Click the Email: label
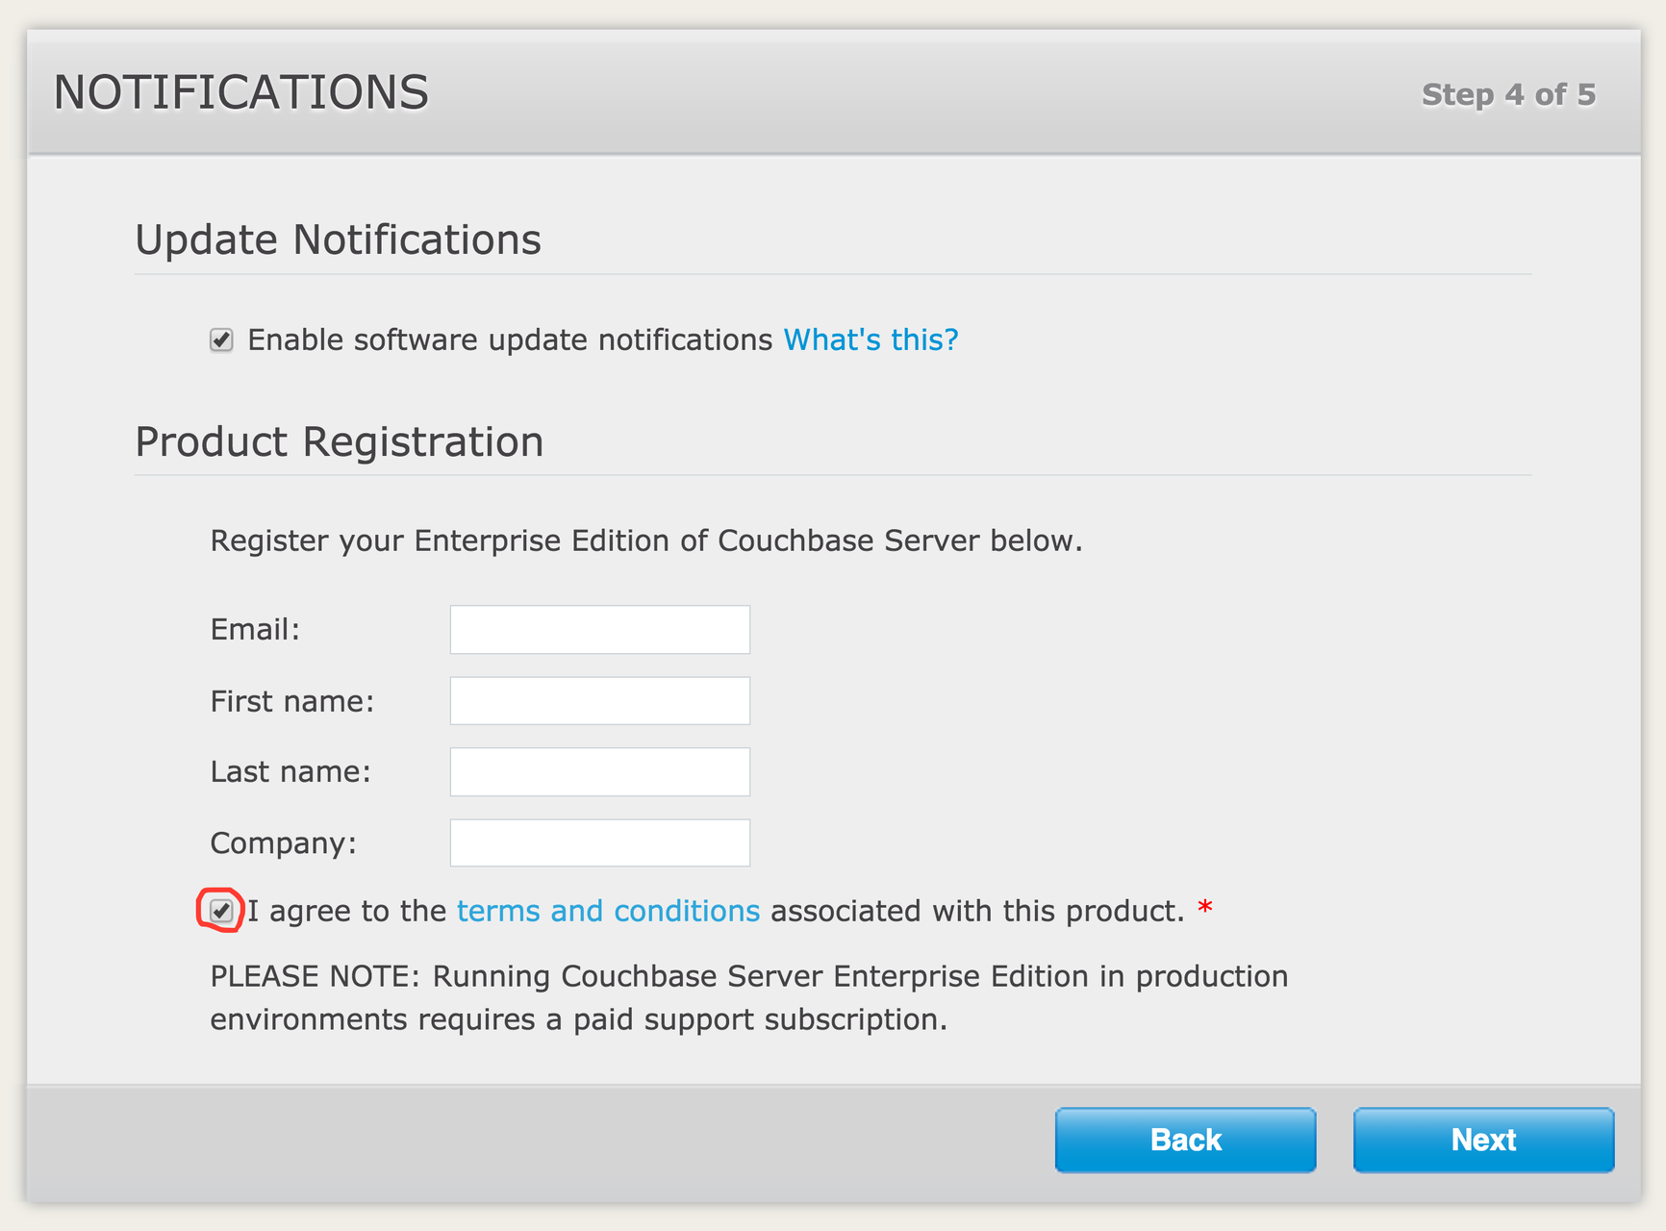This screenshot has width=1666, height=1231. (256, 630)
